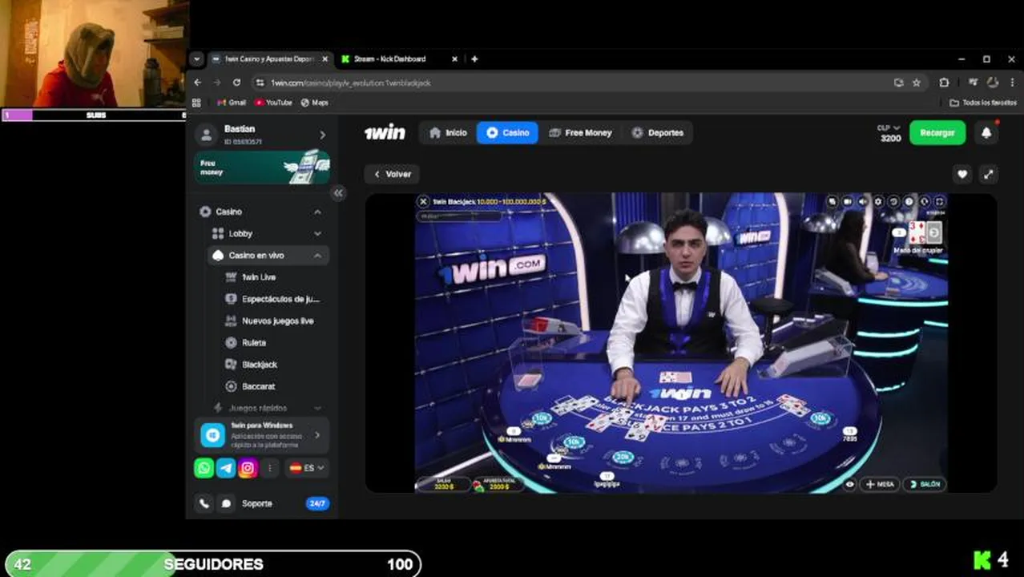The image size is (1024, 577).
Task: Open the game chat icon in blackjack toolbar
Action: coord(833,202)
